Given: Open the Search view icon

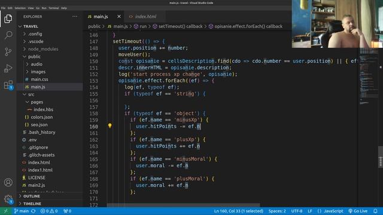Looking at the screenshot, I should [x=8, y=35].
